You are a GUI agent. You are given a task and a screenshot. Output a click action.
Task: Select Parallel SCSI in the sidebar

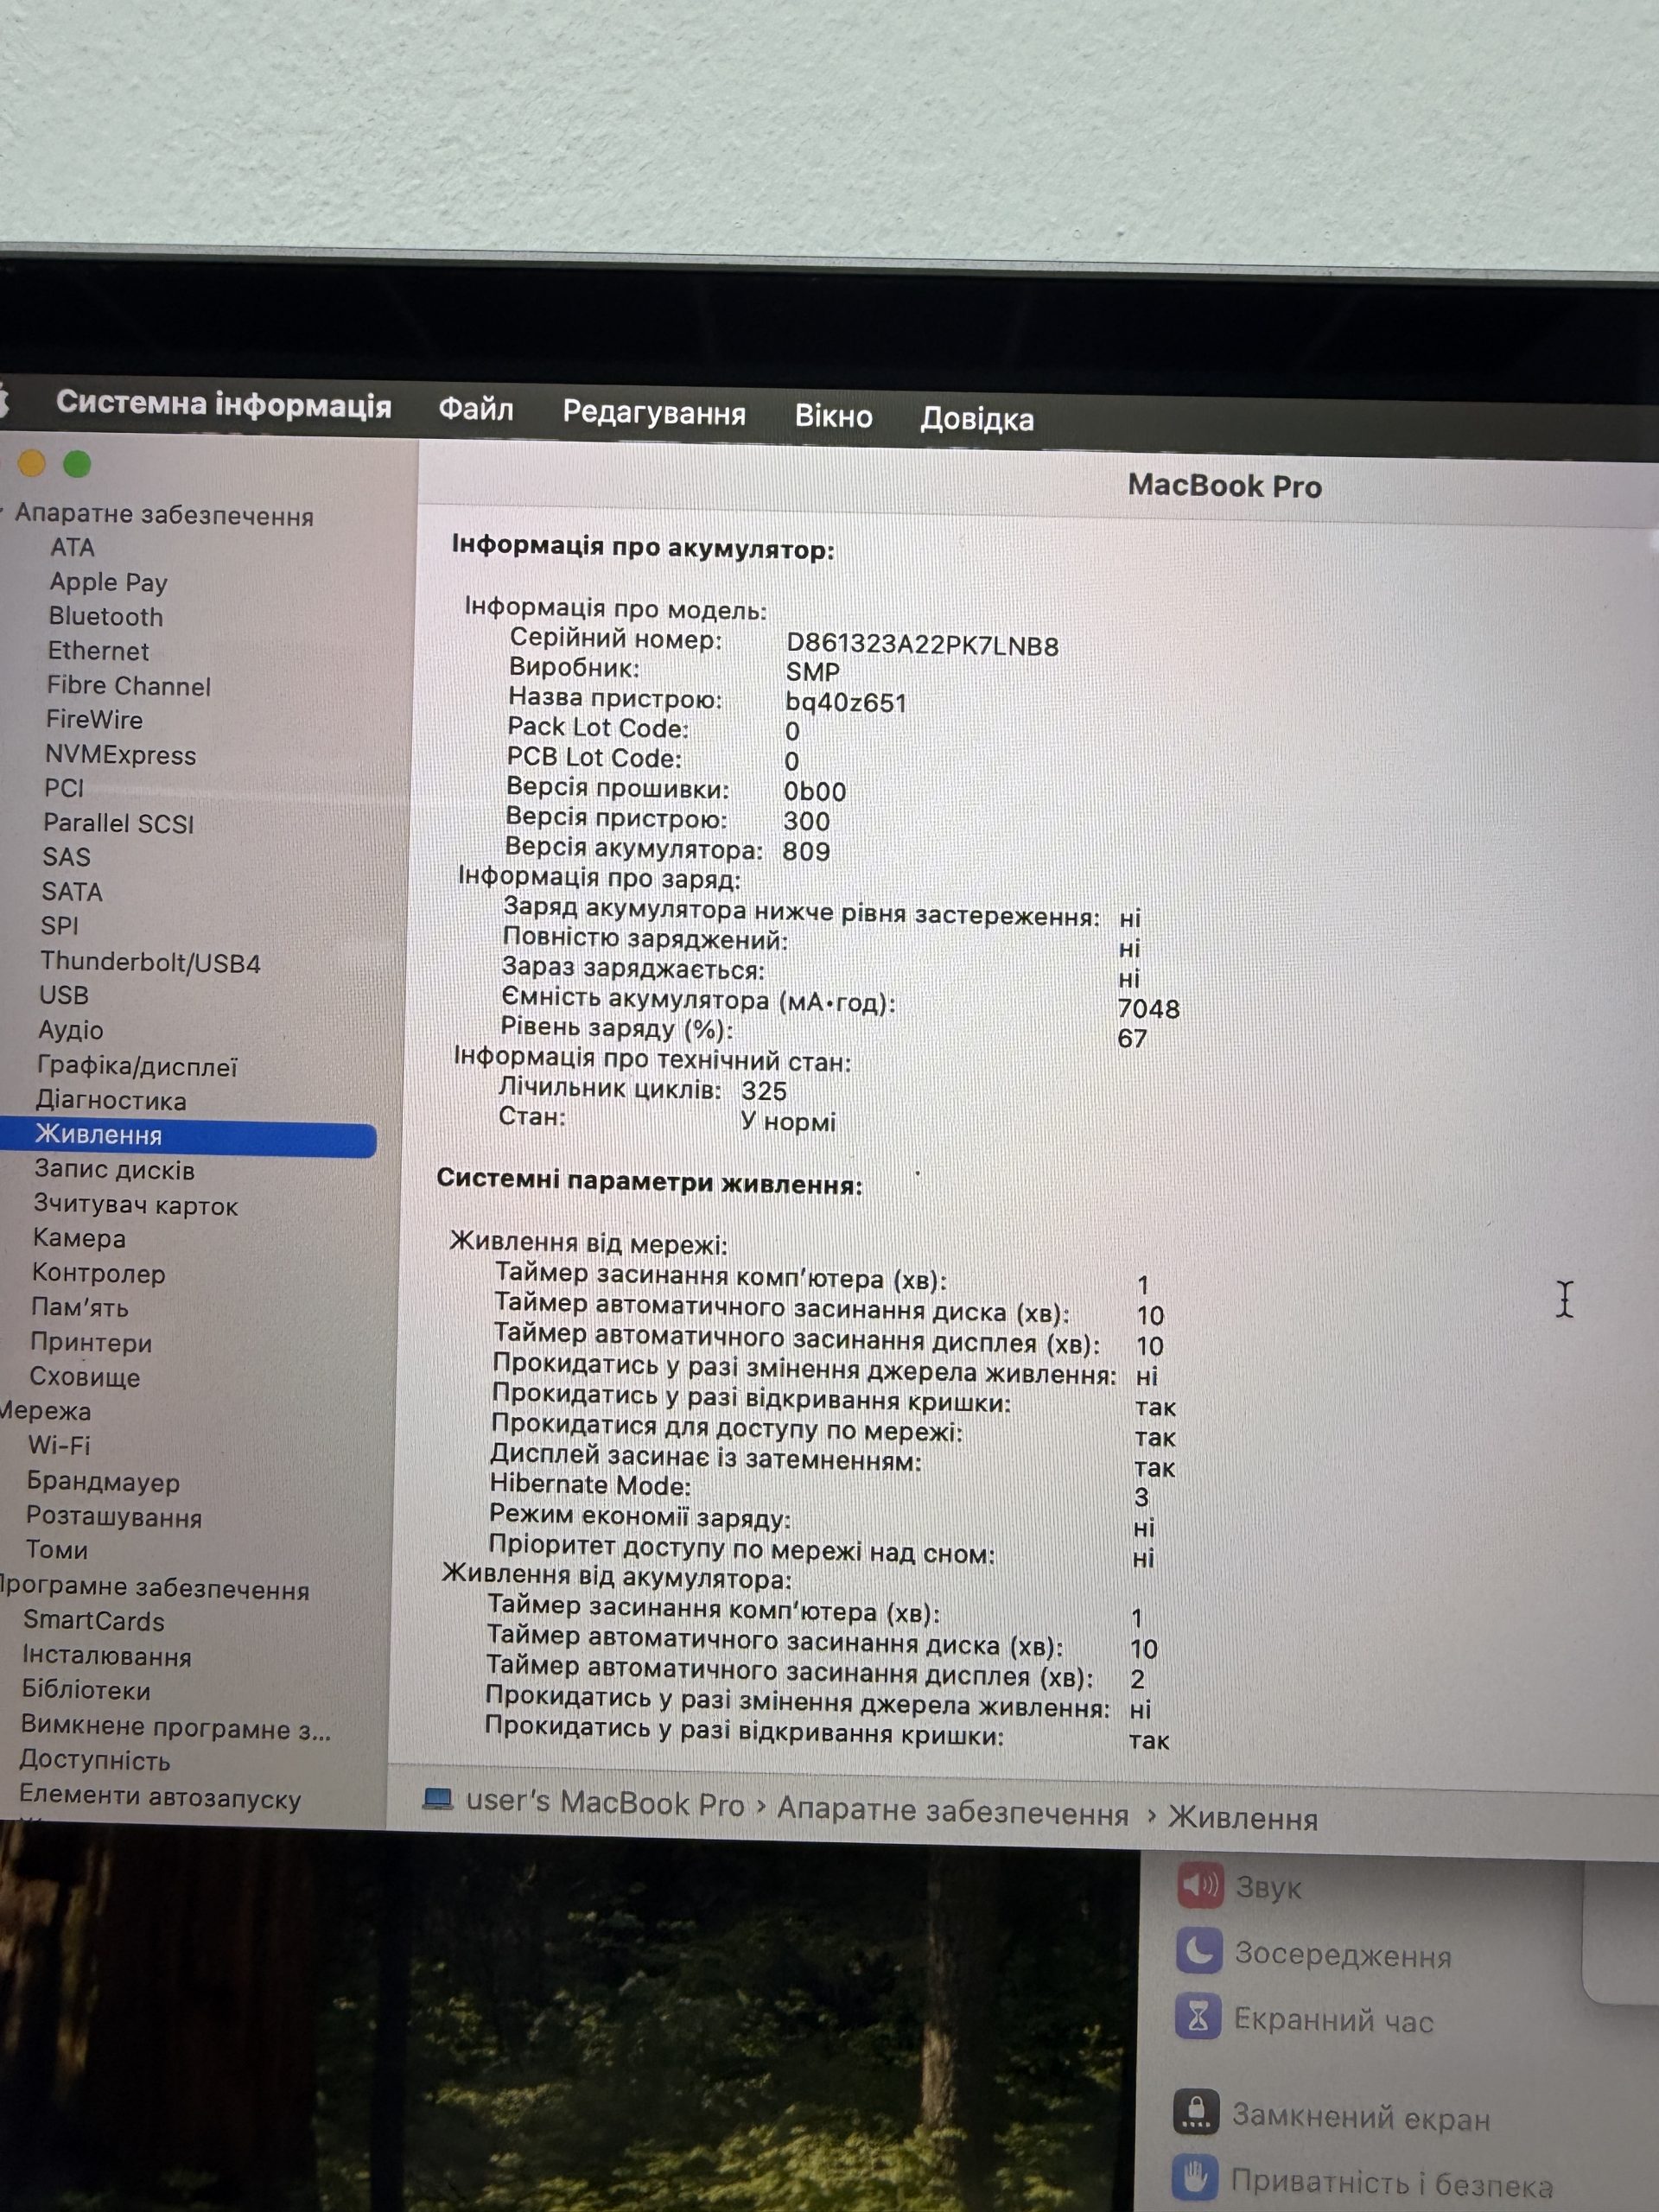[118, 823]
